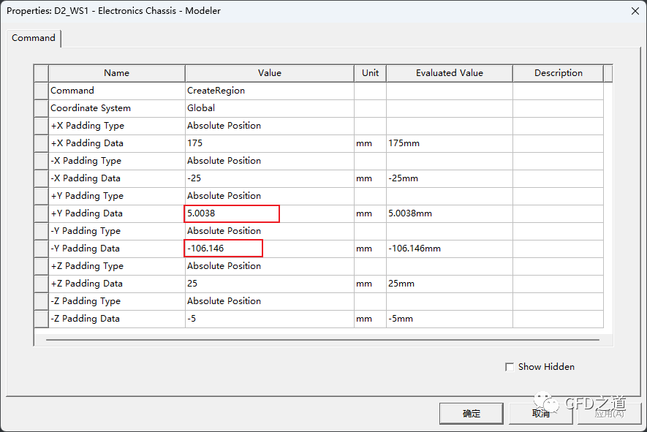This screenshot has width=647, height=432.
Task: Click the Evaluated Value column header
Action: 449,73
